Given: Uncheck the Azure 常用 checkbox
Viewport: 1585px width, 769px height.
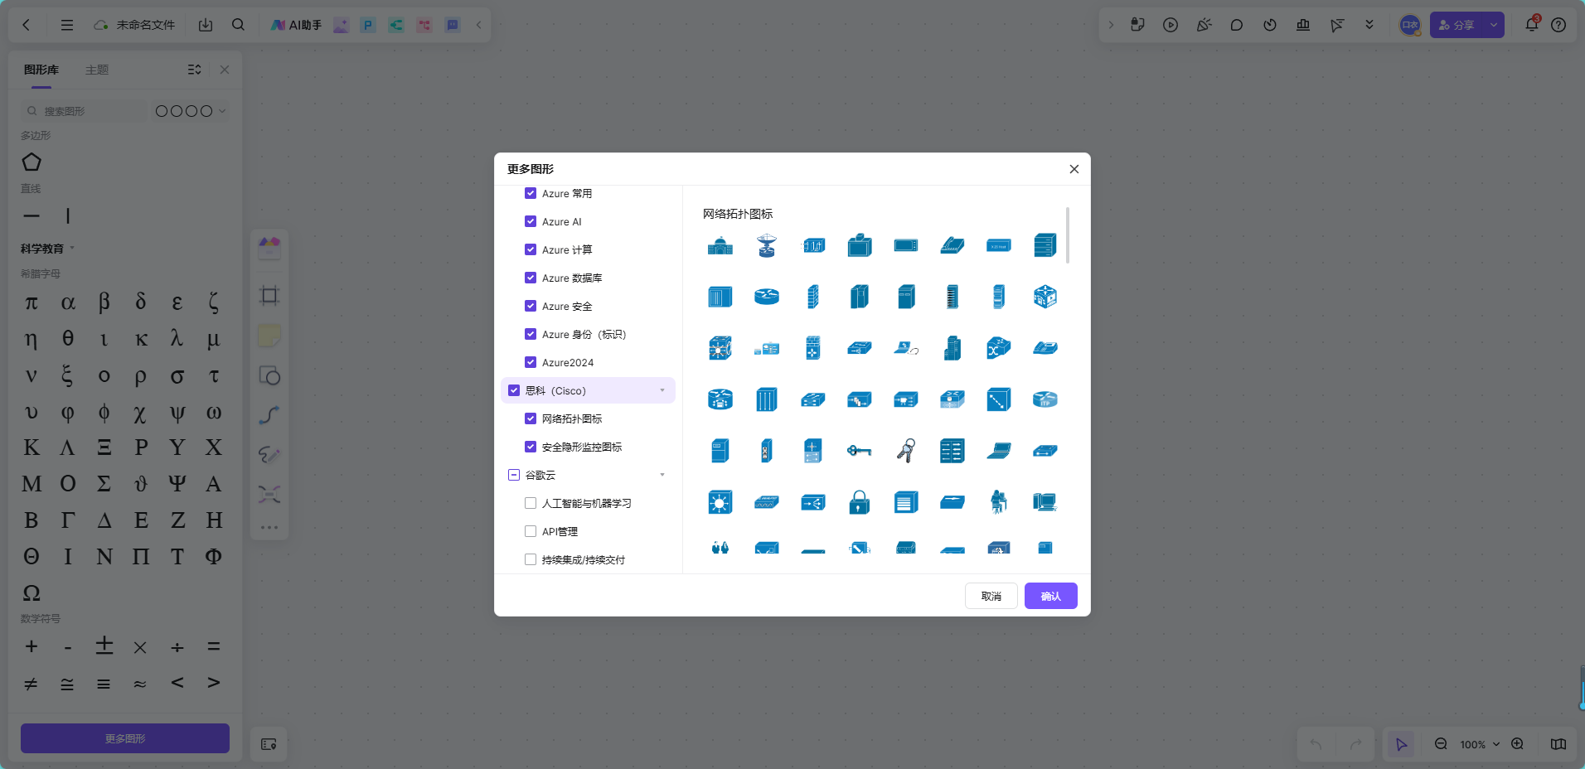Looking at the screenshot, I should point(531,193).
